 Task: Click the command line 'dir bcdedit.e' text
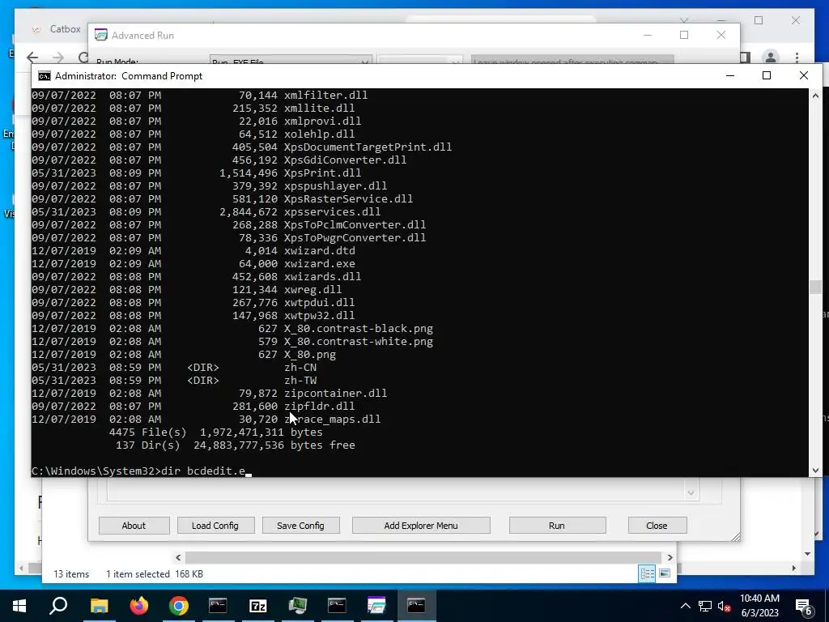pyautogui.click(x=203, y=471)
